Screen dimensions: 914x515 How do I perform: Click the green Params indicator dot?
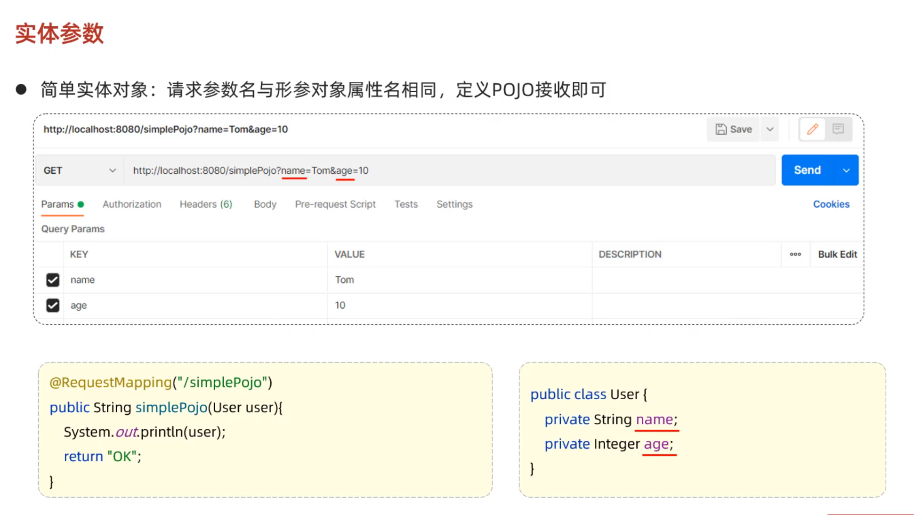pos(81,204)
